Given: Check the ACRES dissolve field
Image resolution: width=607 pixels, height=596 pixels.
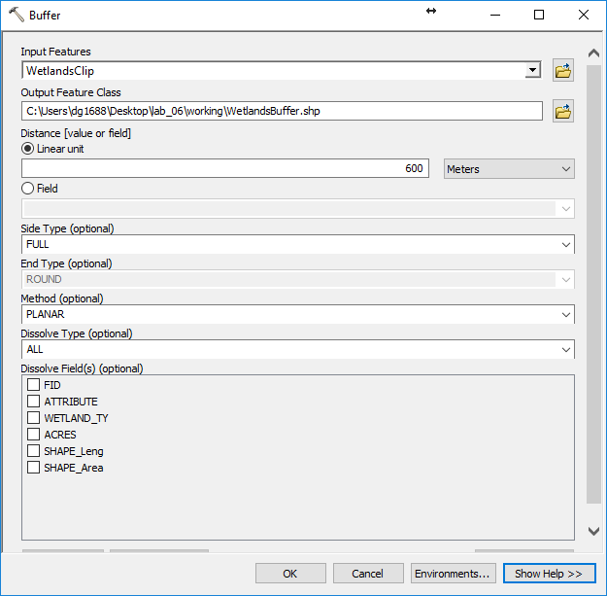Looking at the screenshot, I should click(x=33, y=435).
